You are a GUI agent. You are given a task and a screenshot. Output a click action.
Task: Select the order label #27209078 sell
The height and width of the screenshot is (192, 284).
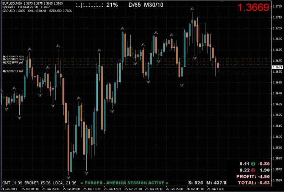click(13, 62)
